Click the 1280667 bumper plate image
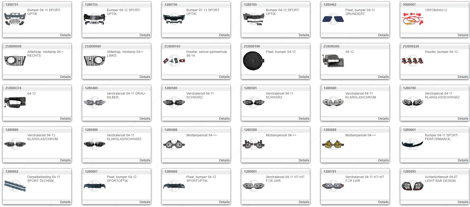This screenshot has height=207, width=470. pos(95,186)
